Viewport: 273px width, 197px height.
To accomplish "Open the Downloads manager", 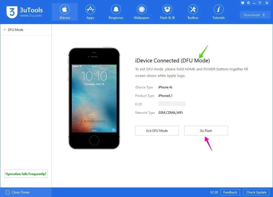I will pyautogui.click(x=255, y=15).
